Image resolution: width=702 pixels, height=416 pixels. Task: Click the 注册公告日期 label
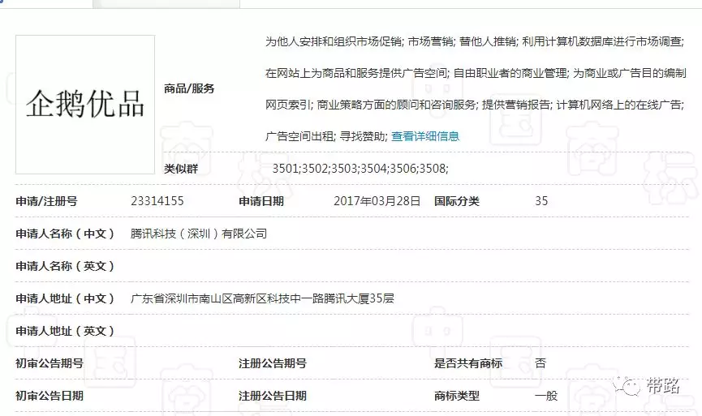tap(272, 396)
